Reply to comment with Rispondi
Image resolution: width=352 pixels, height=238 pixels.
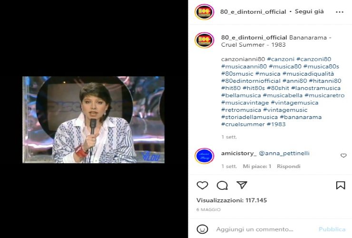click(288, 166)
